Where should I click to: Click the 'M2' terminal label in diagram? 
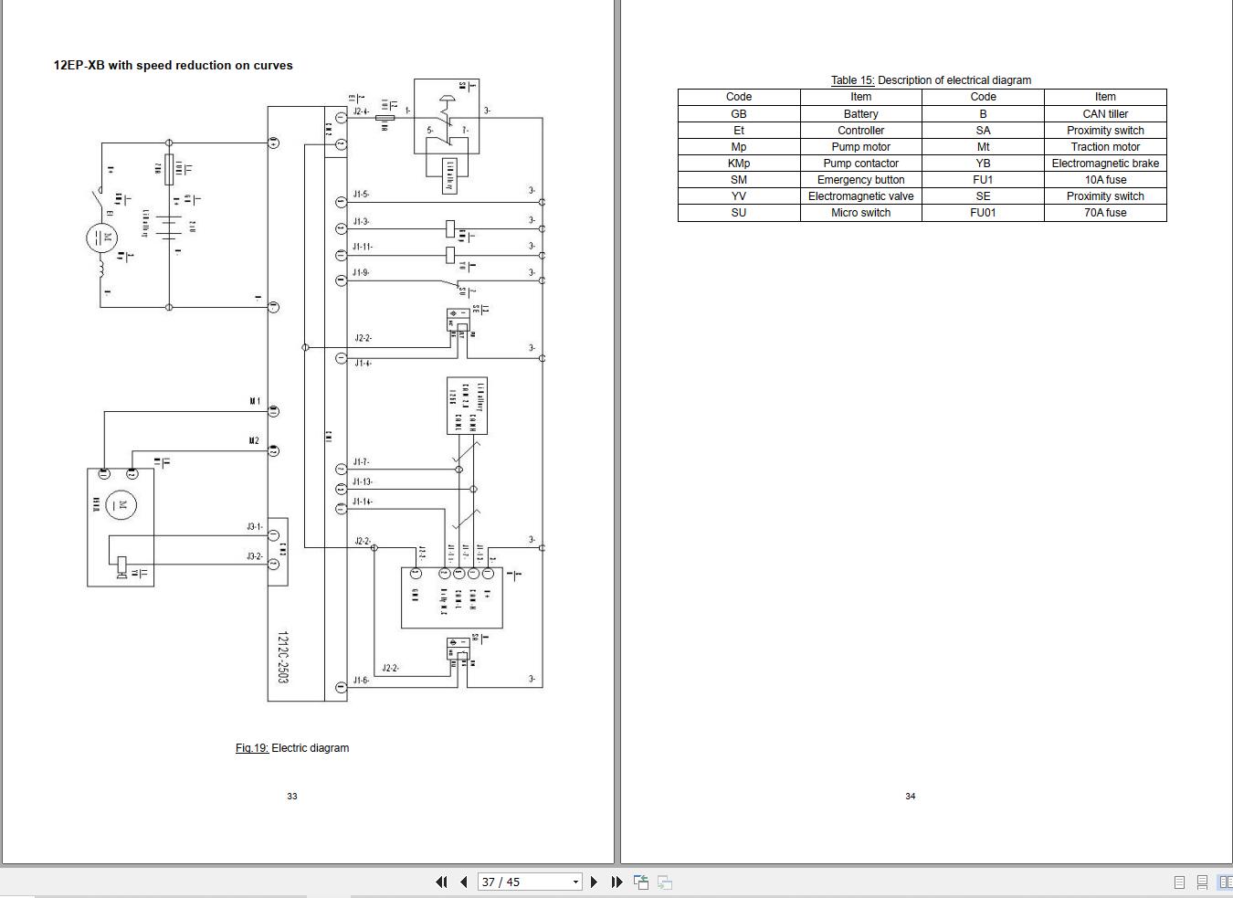point(255,440)
